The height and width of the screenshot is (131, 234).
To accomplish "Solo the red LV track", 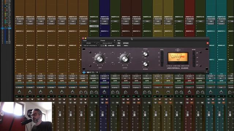I will 188,103.
